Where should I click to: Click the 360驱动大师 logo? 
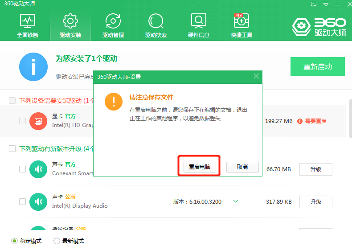pos(319,27)
